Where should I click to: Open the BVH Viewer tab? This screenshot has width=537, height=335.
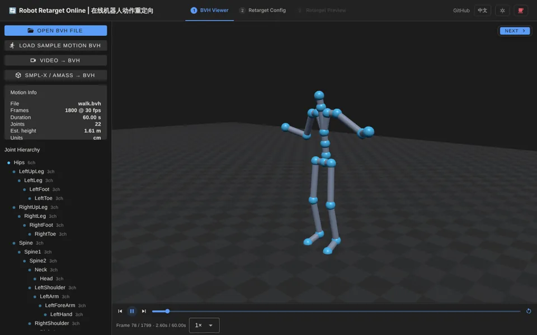[209, 10]
